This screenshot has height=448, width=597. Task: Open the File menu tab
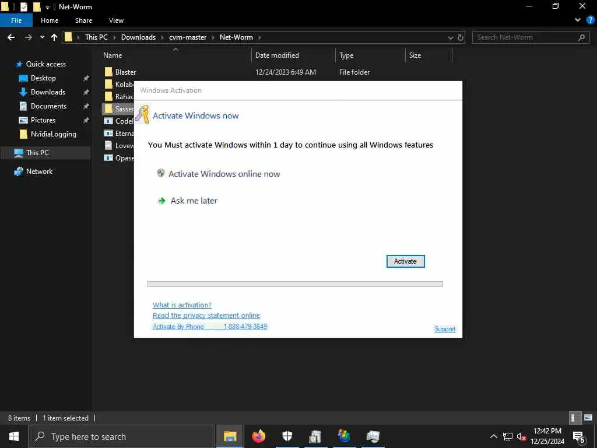click(16, 20)
